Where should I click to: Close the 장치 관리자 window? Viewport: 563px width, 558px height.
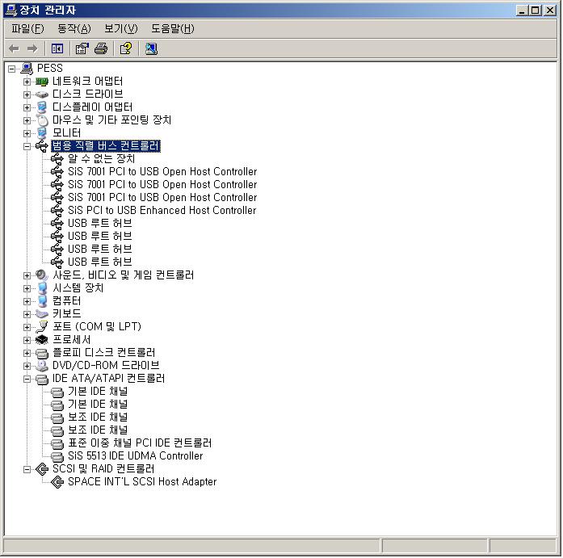pos(549,10)
